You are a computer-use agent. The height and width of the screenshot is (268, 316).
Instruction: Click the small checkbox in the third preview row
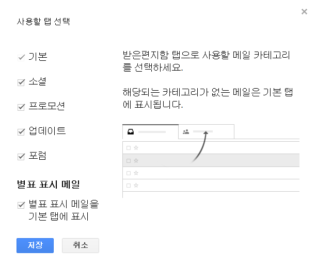129,173
